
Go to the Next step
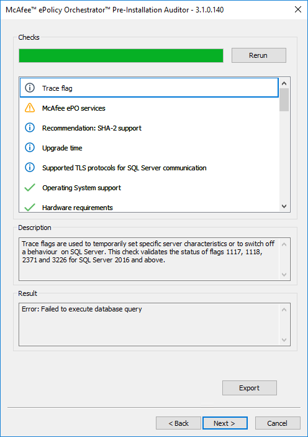(225, 423)
